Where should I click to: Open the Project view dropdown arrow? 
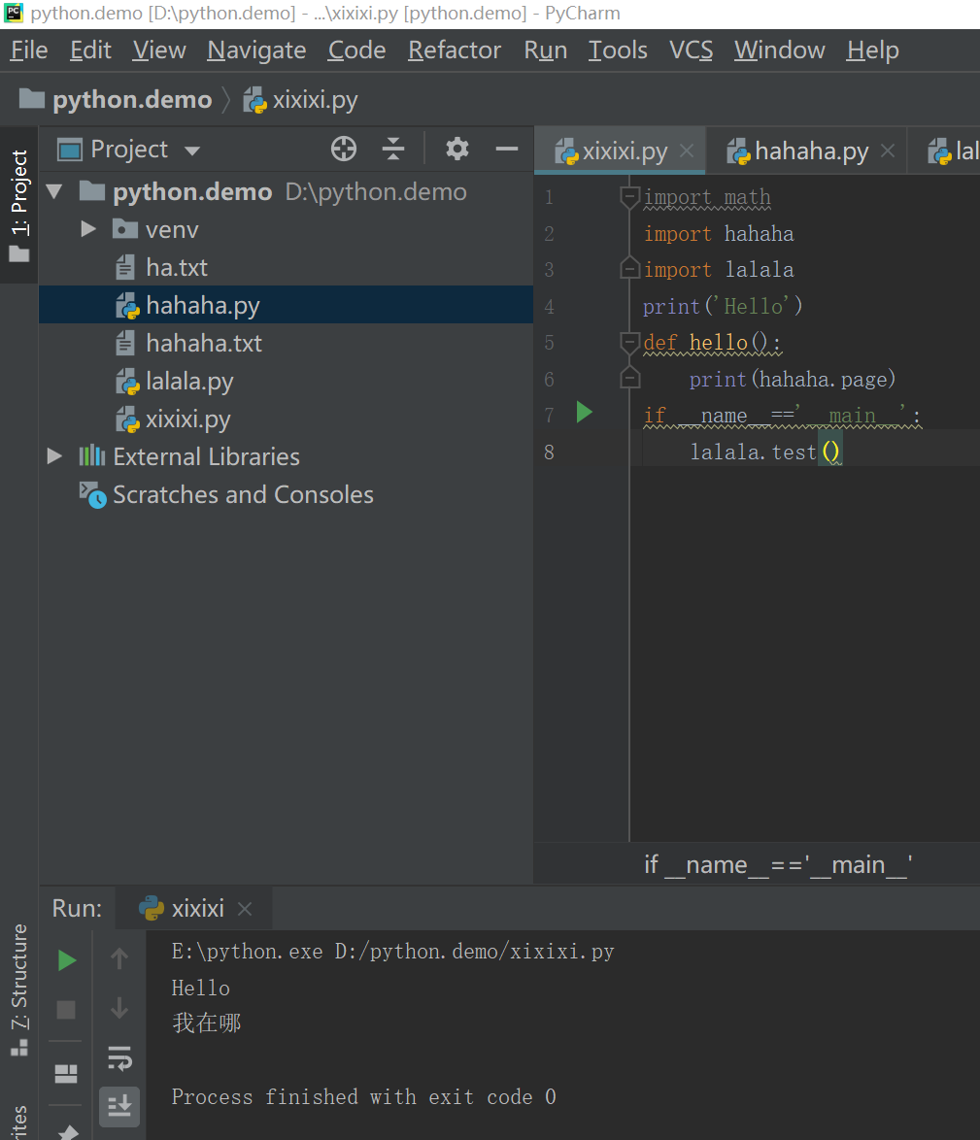pos(192,151)
